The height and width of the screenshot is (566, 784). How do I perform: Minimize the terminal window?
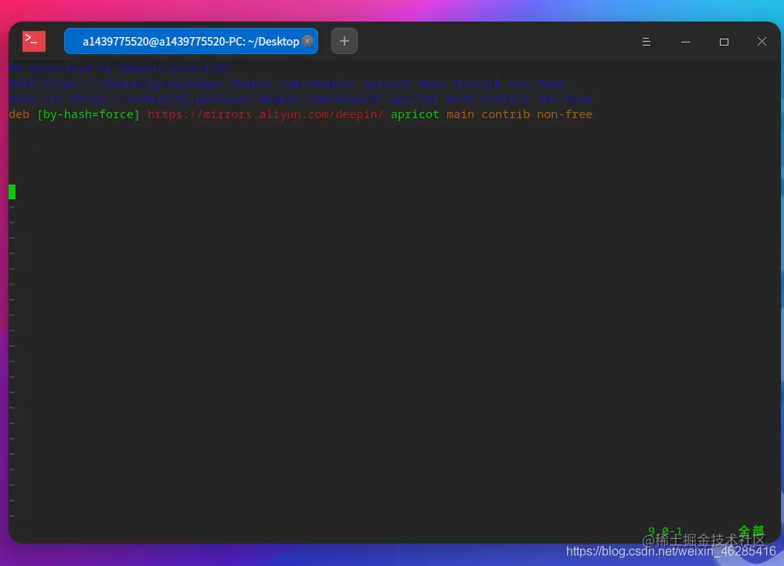pyautogui.click(x=685, y=42)
